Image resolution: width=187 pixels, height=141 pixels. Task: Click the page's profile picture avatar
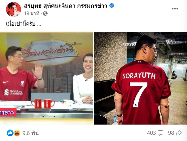pos(14,9)
